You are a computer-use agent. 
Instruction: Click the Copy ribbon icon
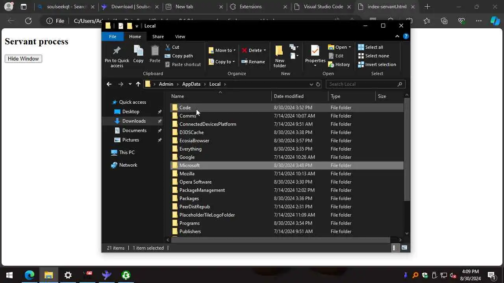(138, 54)
